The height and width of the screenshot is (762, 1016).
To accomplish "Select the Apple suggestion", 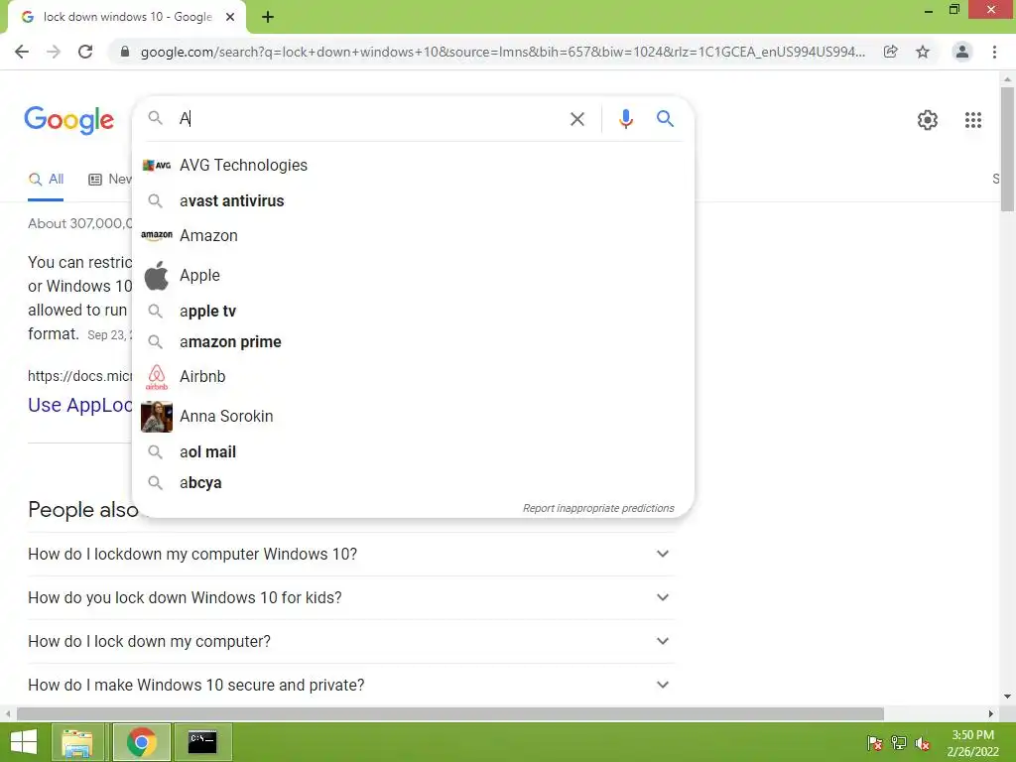I will (x=413, y=276).
